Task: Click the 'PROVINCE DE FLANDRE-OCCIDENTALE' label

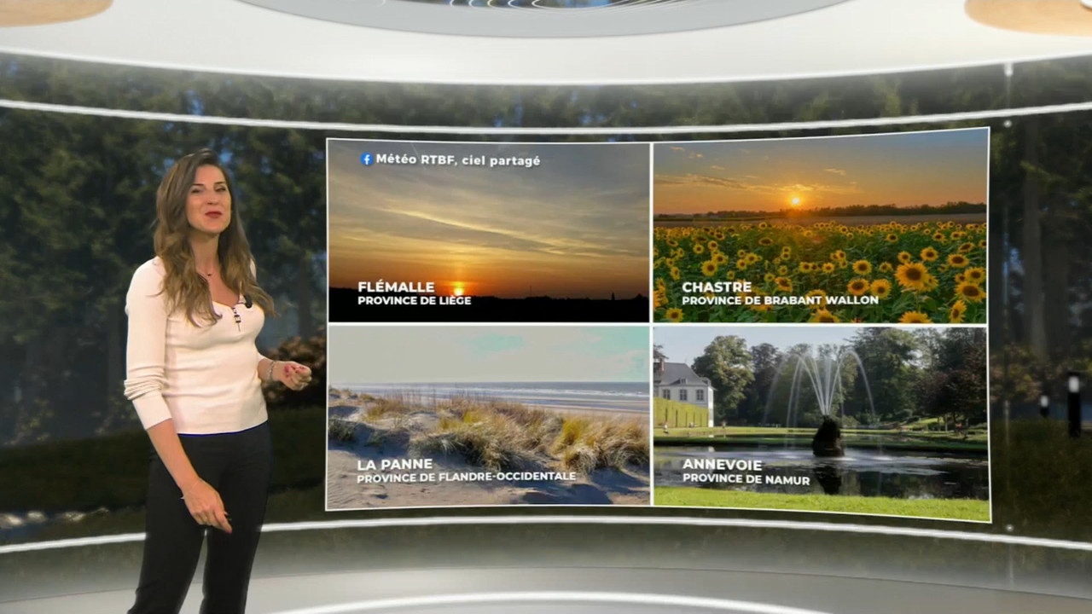Action: click(x=466, y=478)
